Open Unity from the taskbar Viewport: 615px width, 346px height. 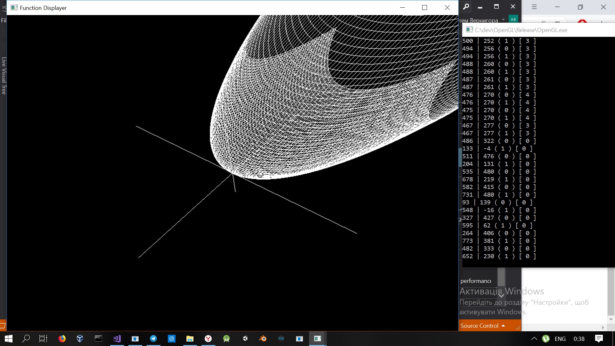pos(245,339)
